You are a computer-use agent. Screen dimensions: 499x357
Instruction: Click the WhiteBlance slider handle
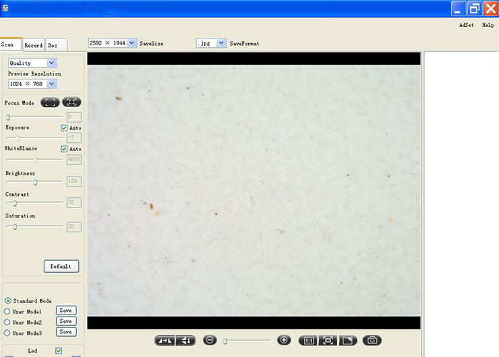pos(35,160)
